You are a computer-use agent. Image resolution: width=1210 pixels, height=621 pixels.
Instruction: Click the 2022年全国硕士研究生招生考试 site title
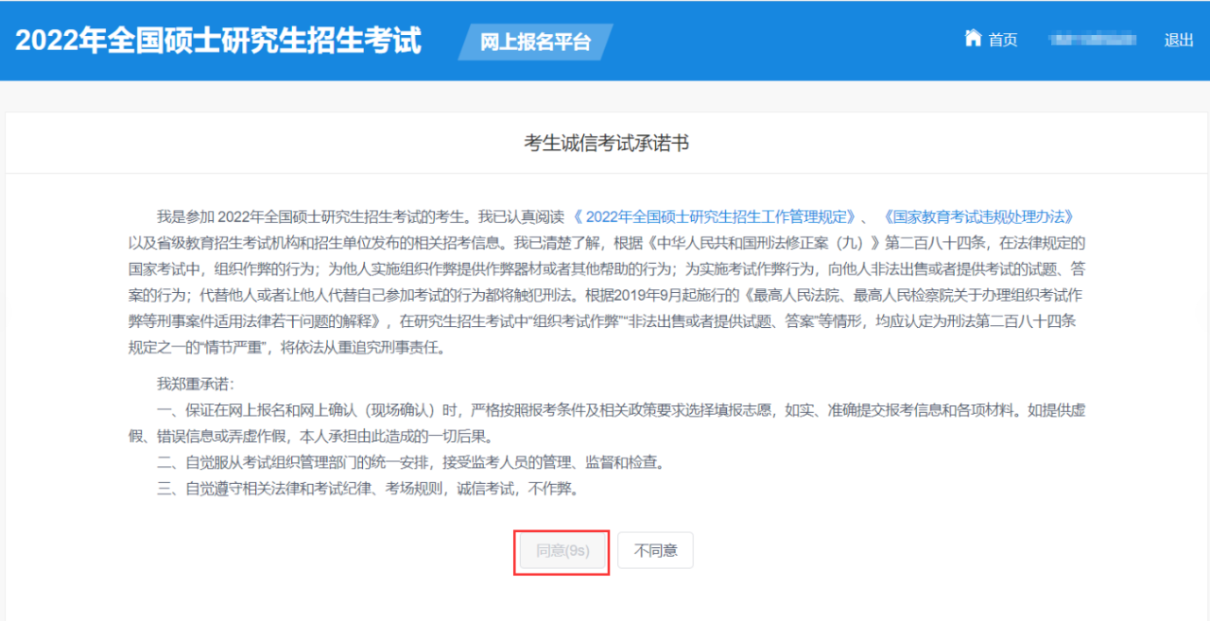(x=218, y=41)
